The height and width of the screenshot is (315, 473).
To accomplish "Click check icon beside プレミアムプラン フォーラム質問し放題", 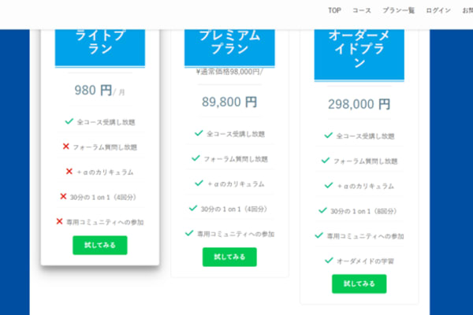I will [195, 158].
